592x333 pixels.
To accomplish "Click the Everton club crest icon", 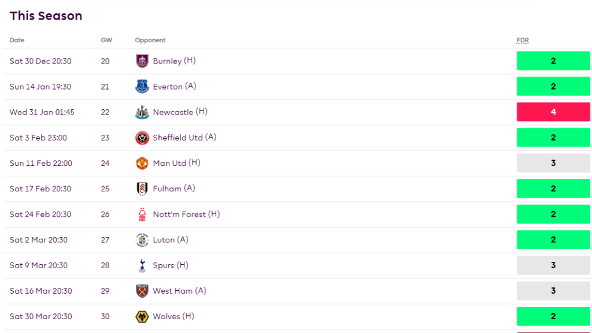I will click(x=142, y=87).
